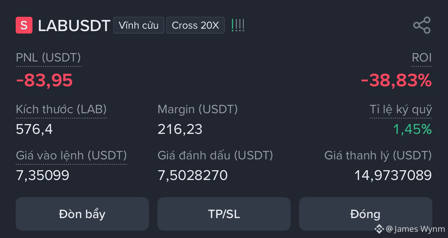Tap the mark price 7,5028270
Image resolution: width=448 pixels, height=238 pixels.
pyautogui.click(x=193, y=175)
